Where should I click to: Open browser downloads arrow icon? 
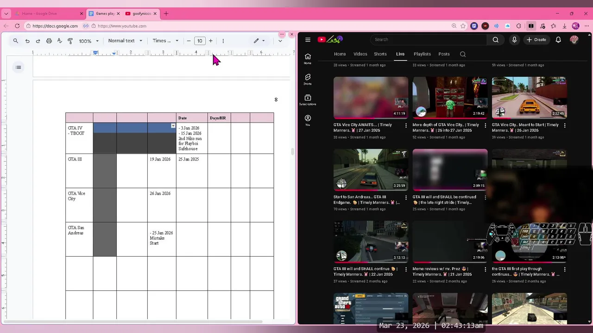565,26
